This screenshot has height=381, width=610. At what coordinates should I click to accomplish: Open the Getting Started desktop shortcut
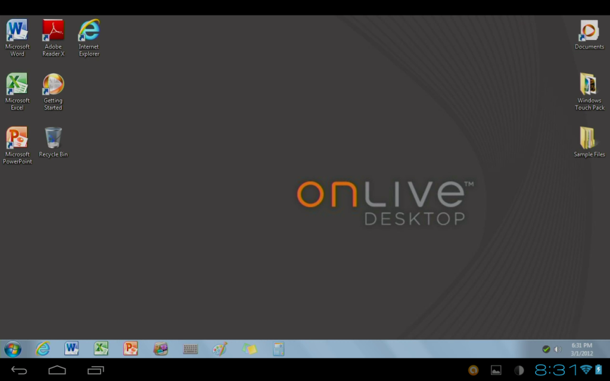53,92
